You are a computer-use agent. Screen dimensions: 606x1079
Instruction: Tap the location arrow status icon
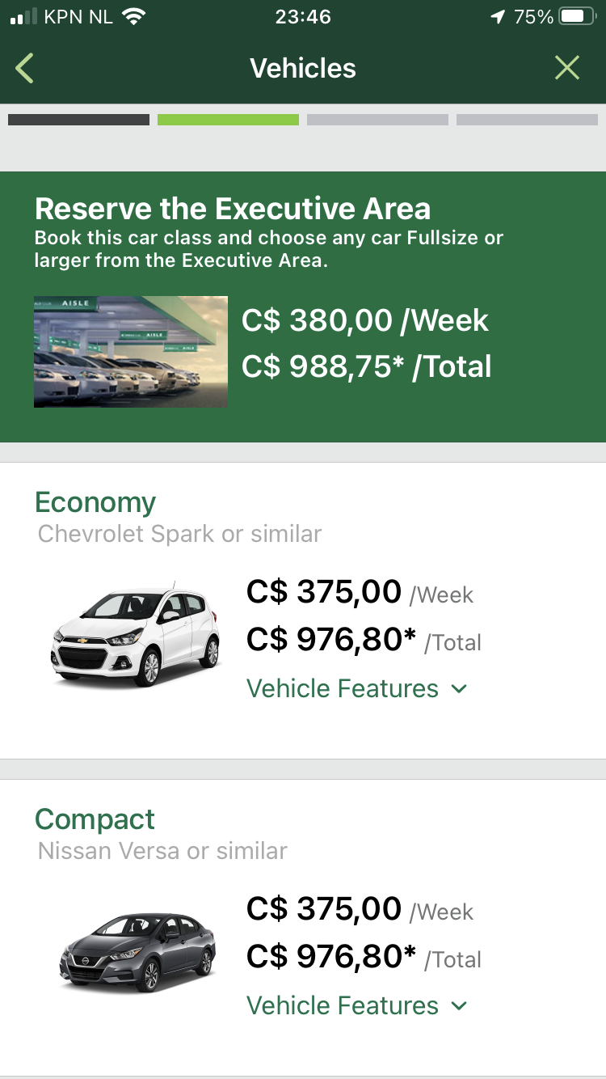(x=498, y=17)
